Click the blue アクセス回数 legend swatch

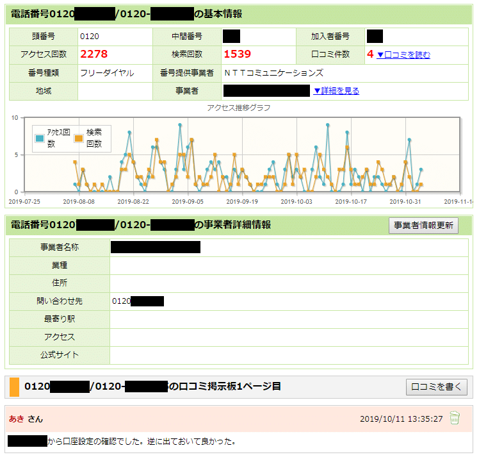coord(40,138)
